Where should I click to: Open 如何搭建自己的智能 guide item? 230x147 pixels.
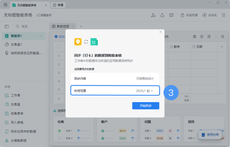pyautogui.click(x=24, y=53)
